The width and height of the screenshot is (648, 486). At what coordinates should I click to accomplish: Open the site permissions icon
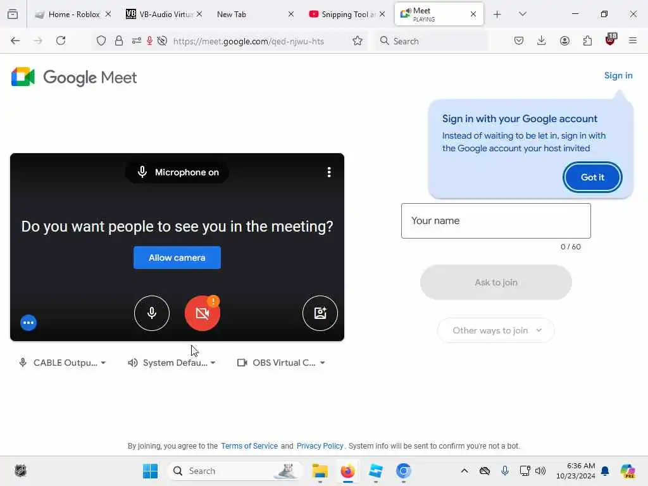click(137, 40)
